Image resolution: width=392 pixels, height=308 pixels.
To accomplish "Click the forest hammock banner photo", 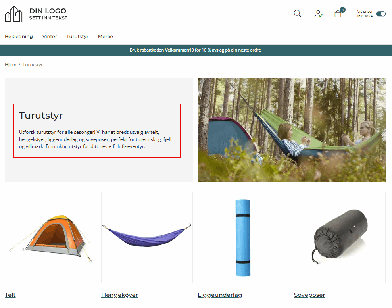I will pyautogui.click(x=291, y=130).
